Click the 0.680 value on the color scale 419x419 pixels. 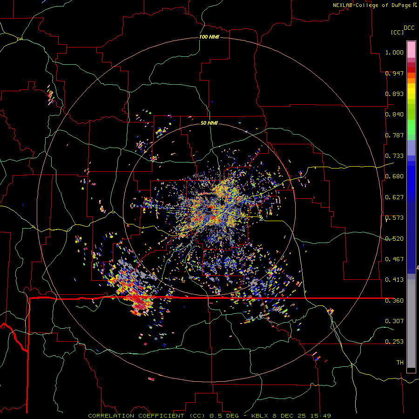[394, 176]
